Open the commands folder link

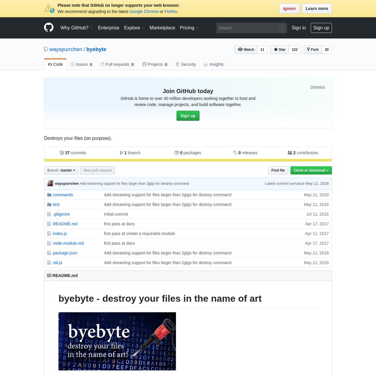(63, 195)
